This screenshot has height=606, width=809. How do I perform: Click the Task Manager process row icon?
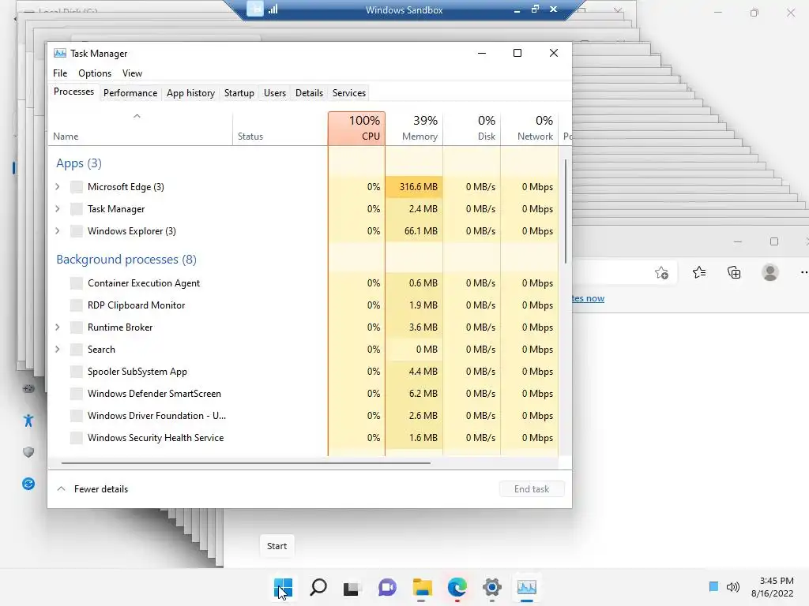(x=77, y=209)
